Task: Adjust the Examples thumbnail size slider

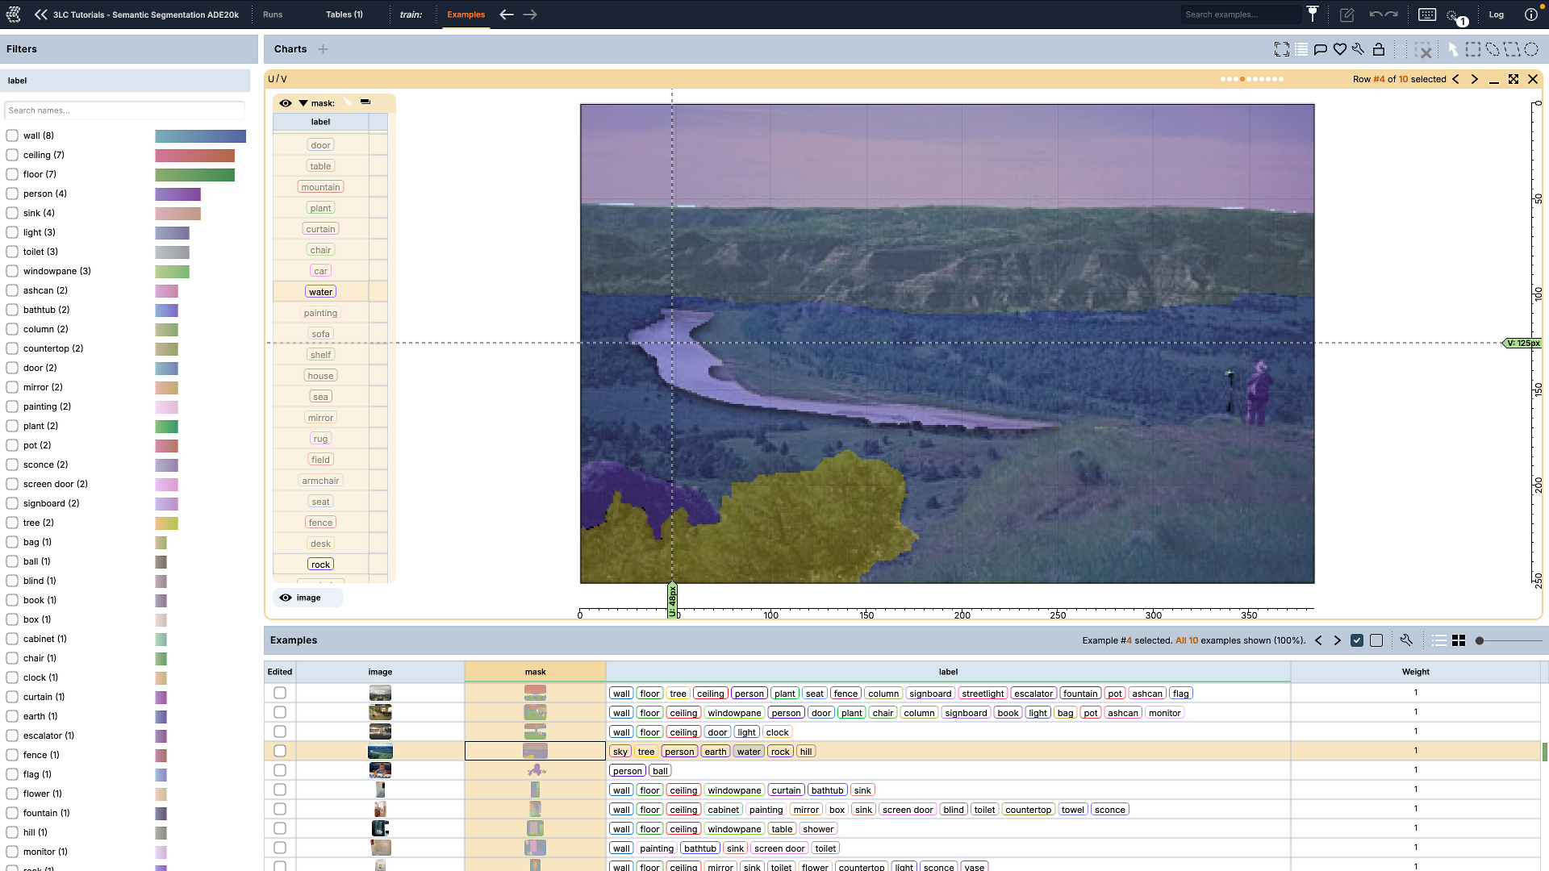Action: 1480,640
